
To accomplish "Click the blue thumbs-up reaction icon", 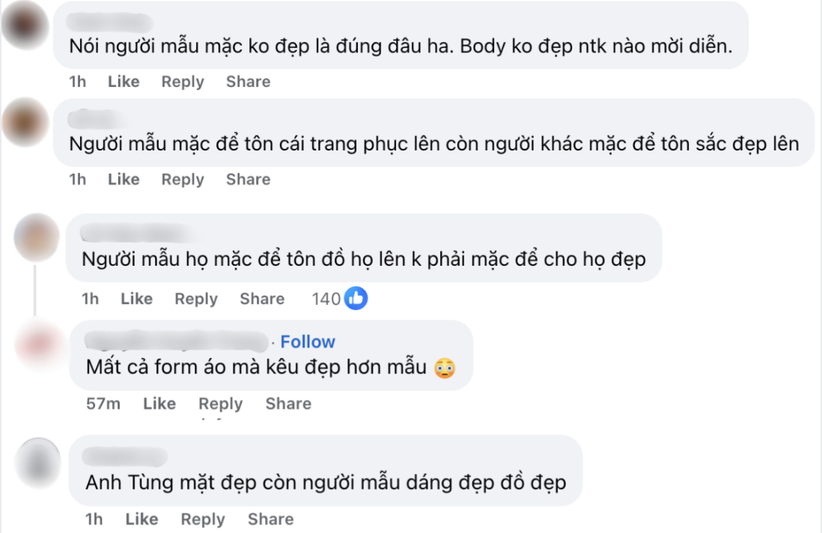I will (355, 297).
